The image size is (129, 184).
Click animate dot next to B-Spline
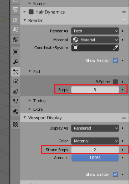coord(123,82)
